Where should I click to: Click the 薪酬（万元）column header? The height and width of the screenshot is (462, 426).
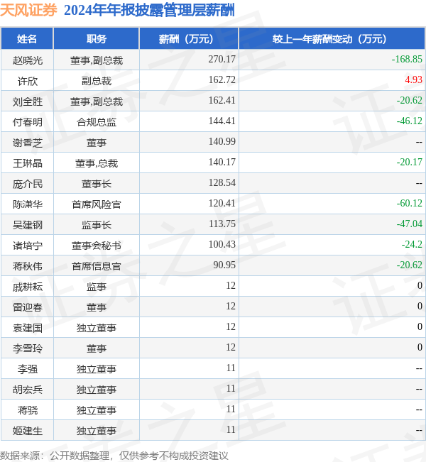point(189,38)
